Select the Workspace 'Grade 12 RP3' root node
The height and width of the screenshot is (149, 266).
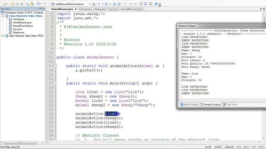click(24, 13)
